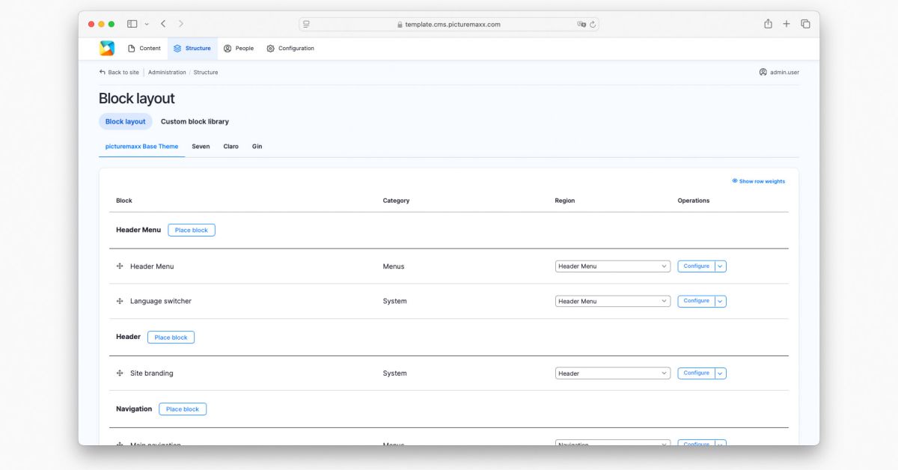Select the Claro theme tab
The height and width of the screenshot is (470, 898).
[231, 147]
